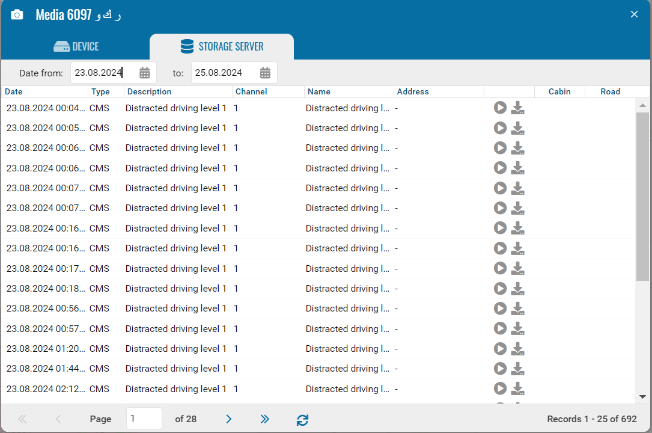Screen dimensions: 652x433
Task: Download the 23.08.2024 02:12 event file
Action: click(x=517, y=389)
